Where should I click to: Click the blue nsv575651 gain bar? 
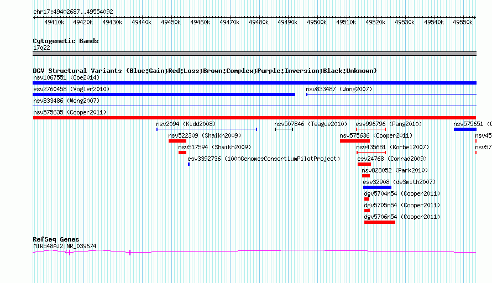465,129
